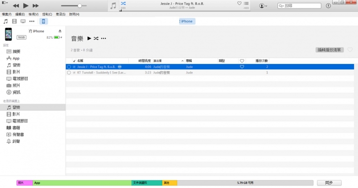Love the now playing song heart icon
This screenshot has height=188, width=358.
[x=239, y=3]
